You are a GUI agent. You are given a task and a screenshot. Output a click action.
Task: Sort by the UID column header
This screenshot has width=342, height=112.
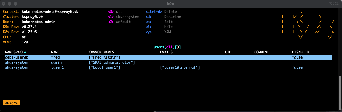click(x=228, y=52)
